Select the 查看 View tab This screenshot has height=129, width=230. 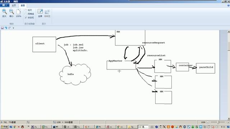point(23,5)
